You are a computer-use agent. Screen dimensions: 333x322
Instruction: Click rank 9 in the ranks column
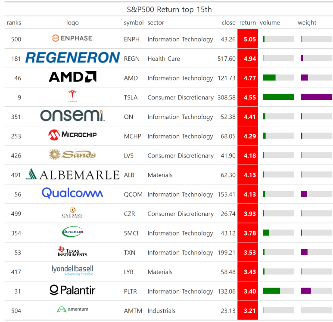coord(19,97)
